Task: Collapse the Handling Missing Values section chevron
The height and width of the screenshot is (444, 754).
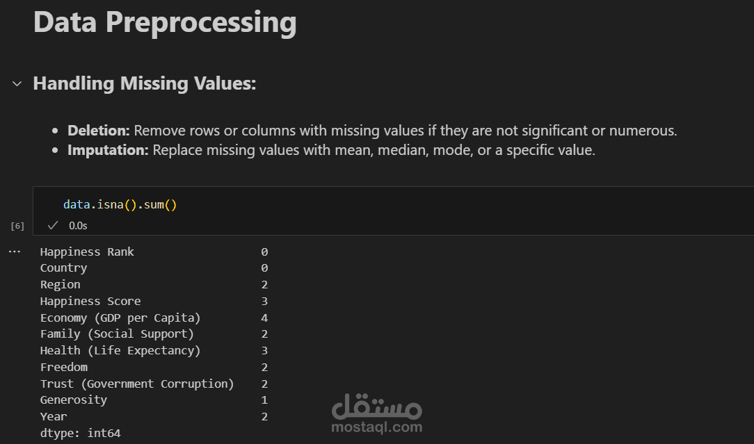Action: [x=17, y=84]
